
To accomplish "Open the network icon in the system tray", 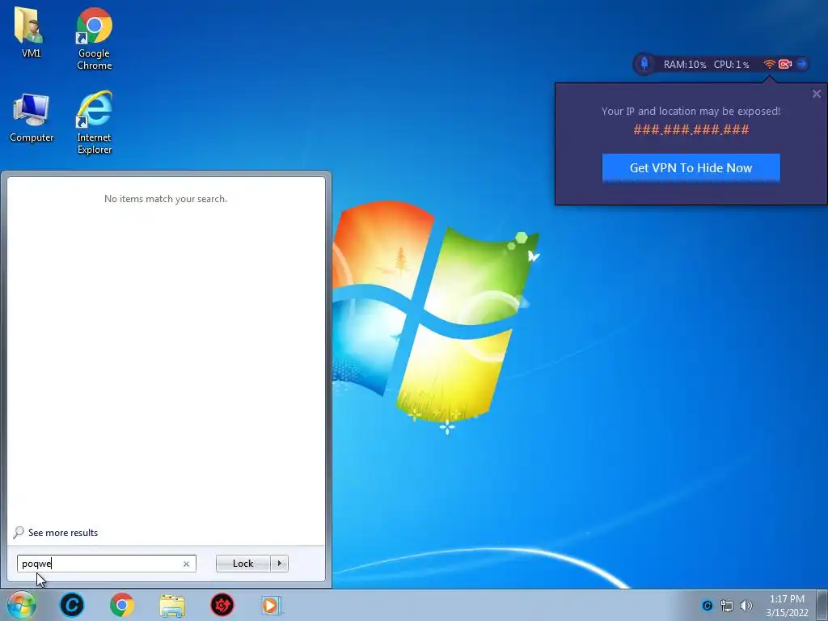I will (x=727, y=606).
